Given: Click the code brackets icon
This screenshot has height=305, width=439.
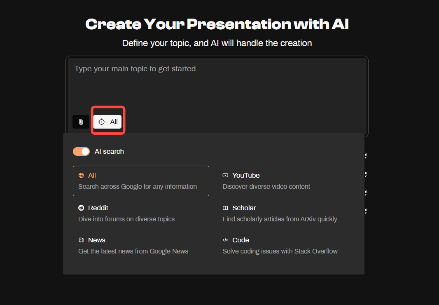Looking at the screenshot, I should tap(225, 240).
